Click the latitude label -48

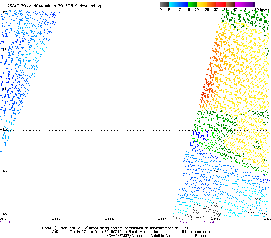pyautogui.click(x=3, y=171)
